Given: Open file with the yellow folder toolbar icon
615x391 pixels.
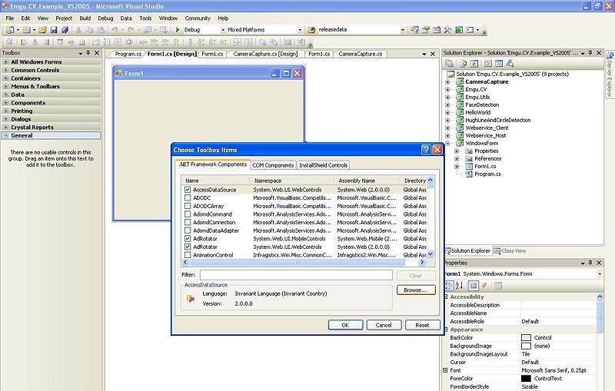Looking at the screenshot, I should 43,30.
